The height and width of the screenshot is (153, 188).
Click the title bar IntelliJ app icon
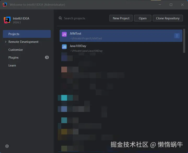point(5,5)
